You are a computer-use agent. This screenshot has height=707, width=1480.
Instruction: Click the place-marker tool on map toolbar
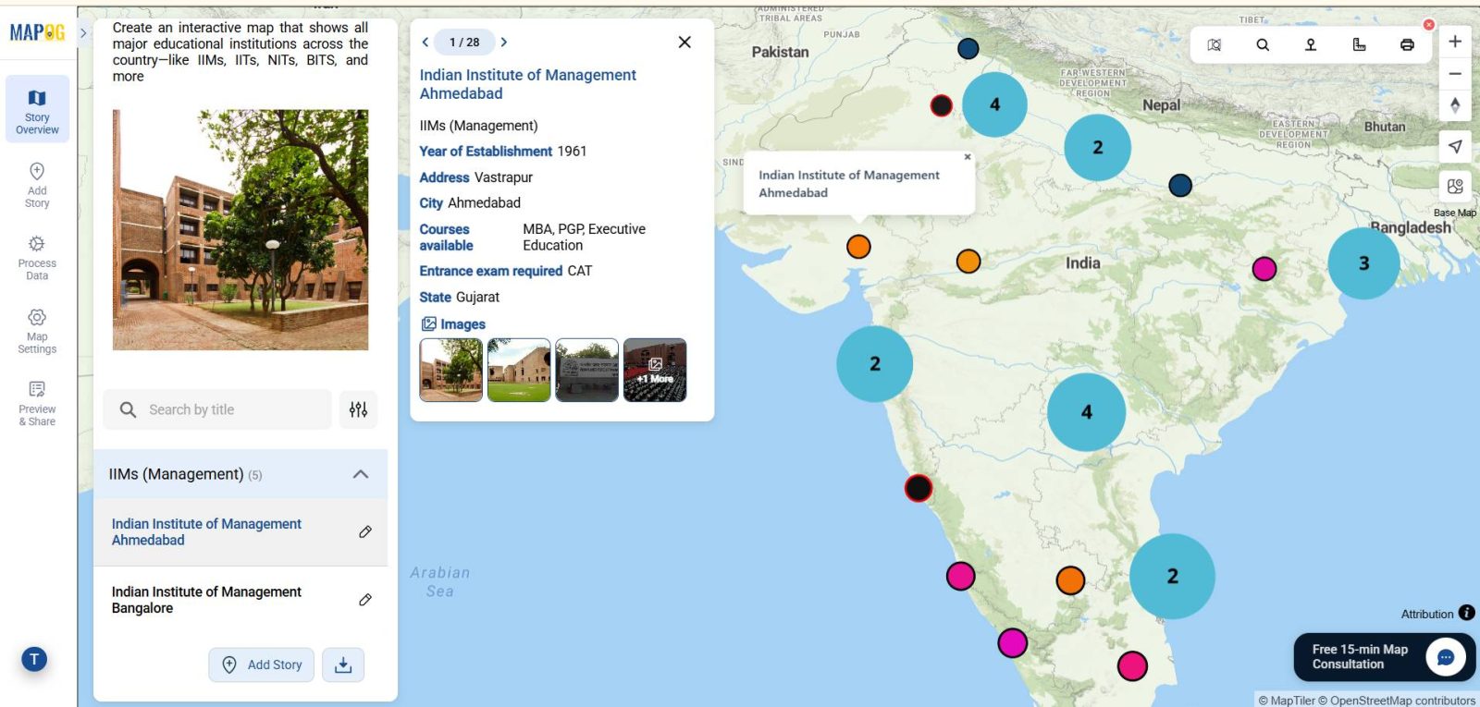click(1311, 44)
